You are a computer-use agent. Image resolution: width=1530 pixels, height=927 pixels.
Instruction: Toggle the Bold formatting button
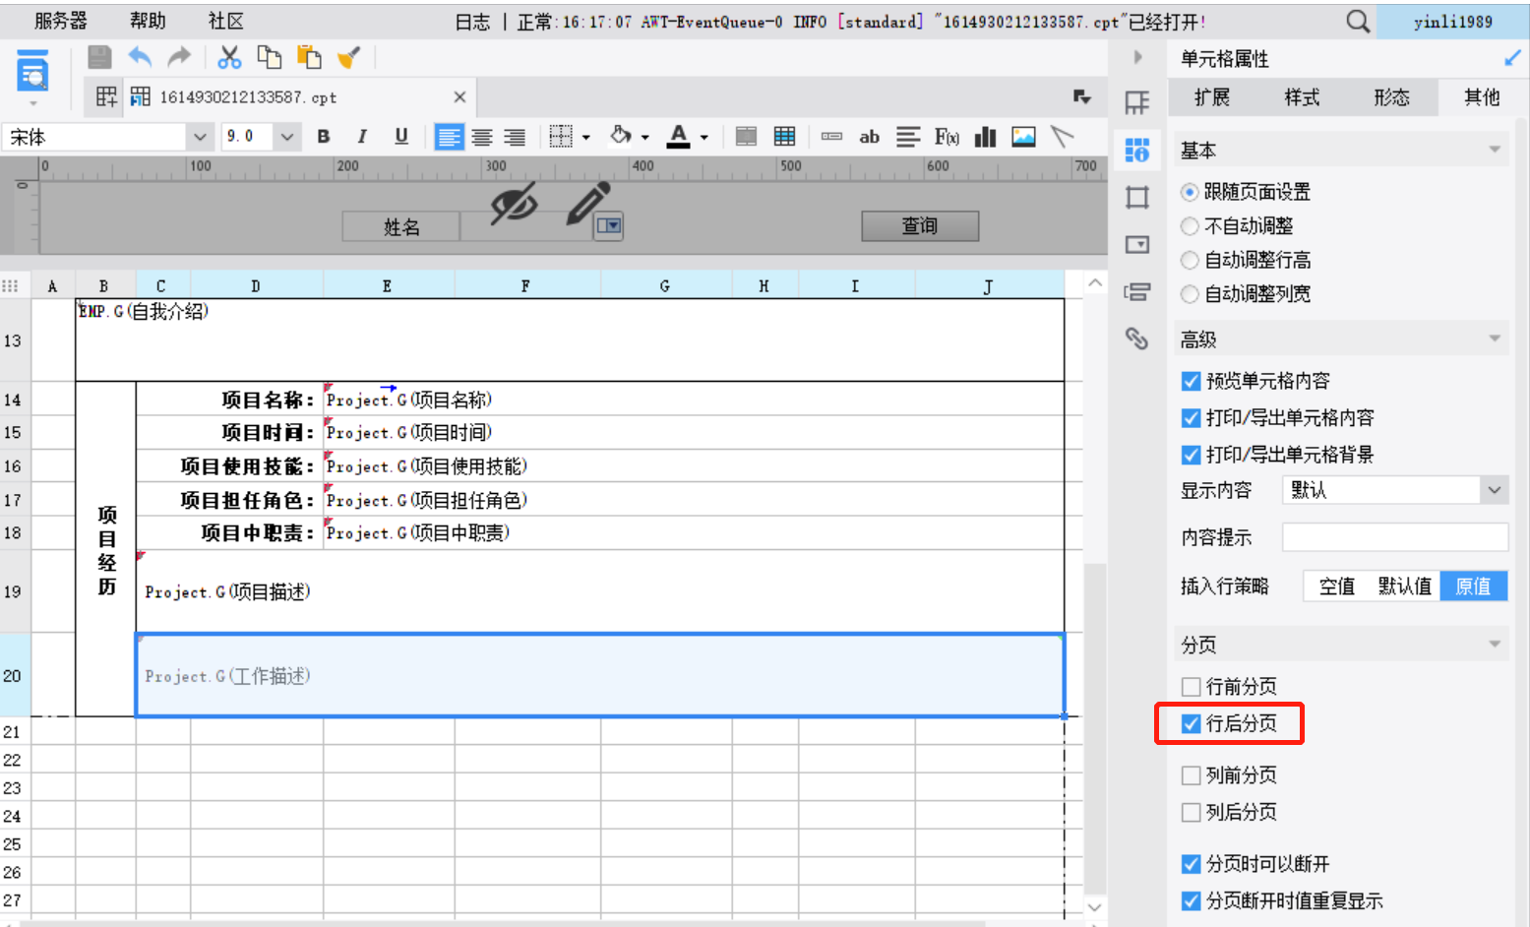[x=324, y=137]
